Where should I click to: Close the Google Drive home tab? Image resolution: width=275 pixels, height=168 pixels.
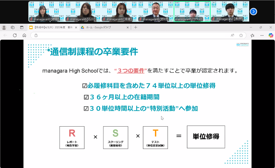(x=128, y=27)
